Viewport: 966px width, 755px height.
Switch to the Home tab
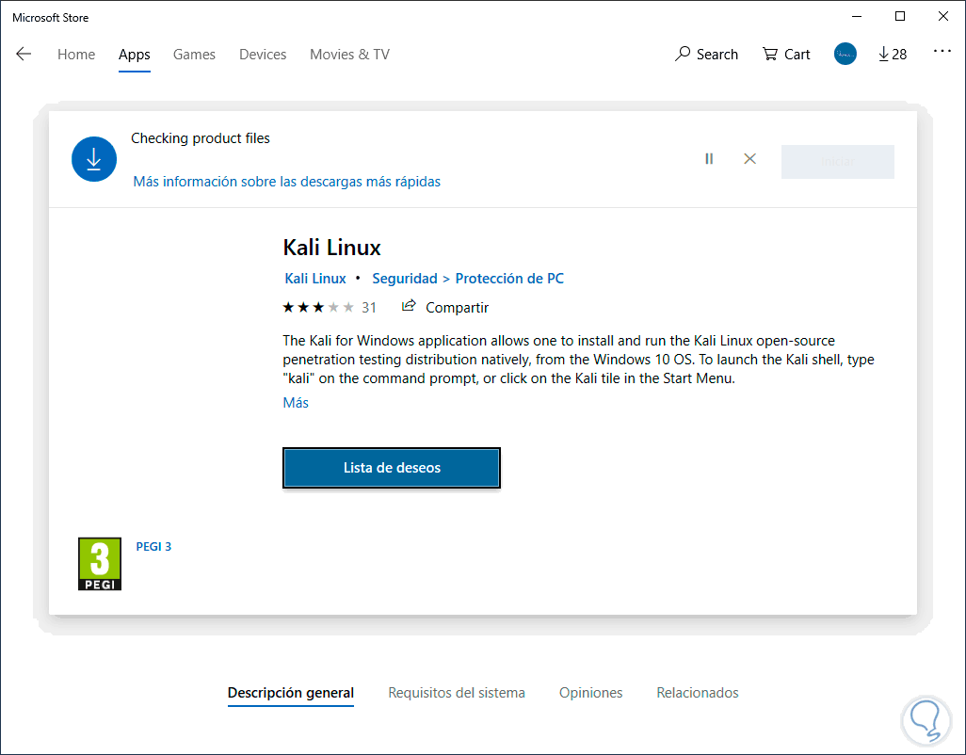point(76,55)
